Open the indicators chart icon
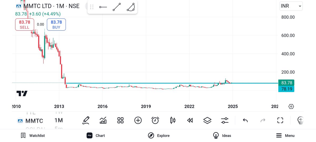 tap(103, 120)
